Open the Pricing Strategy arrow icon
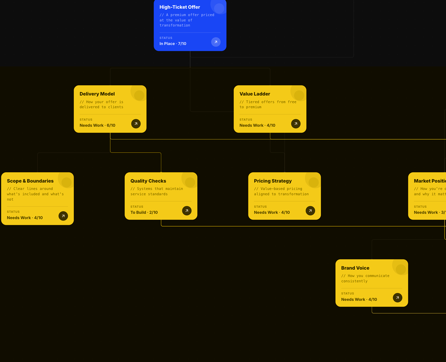446x362 pixels. coord(310,211)
